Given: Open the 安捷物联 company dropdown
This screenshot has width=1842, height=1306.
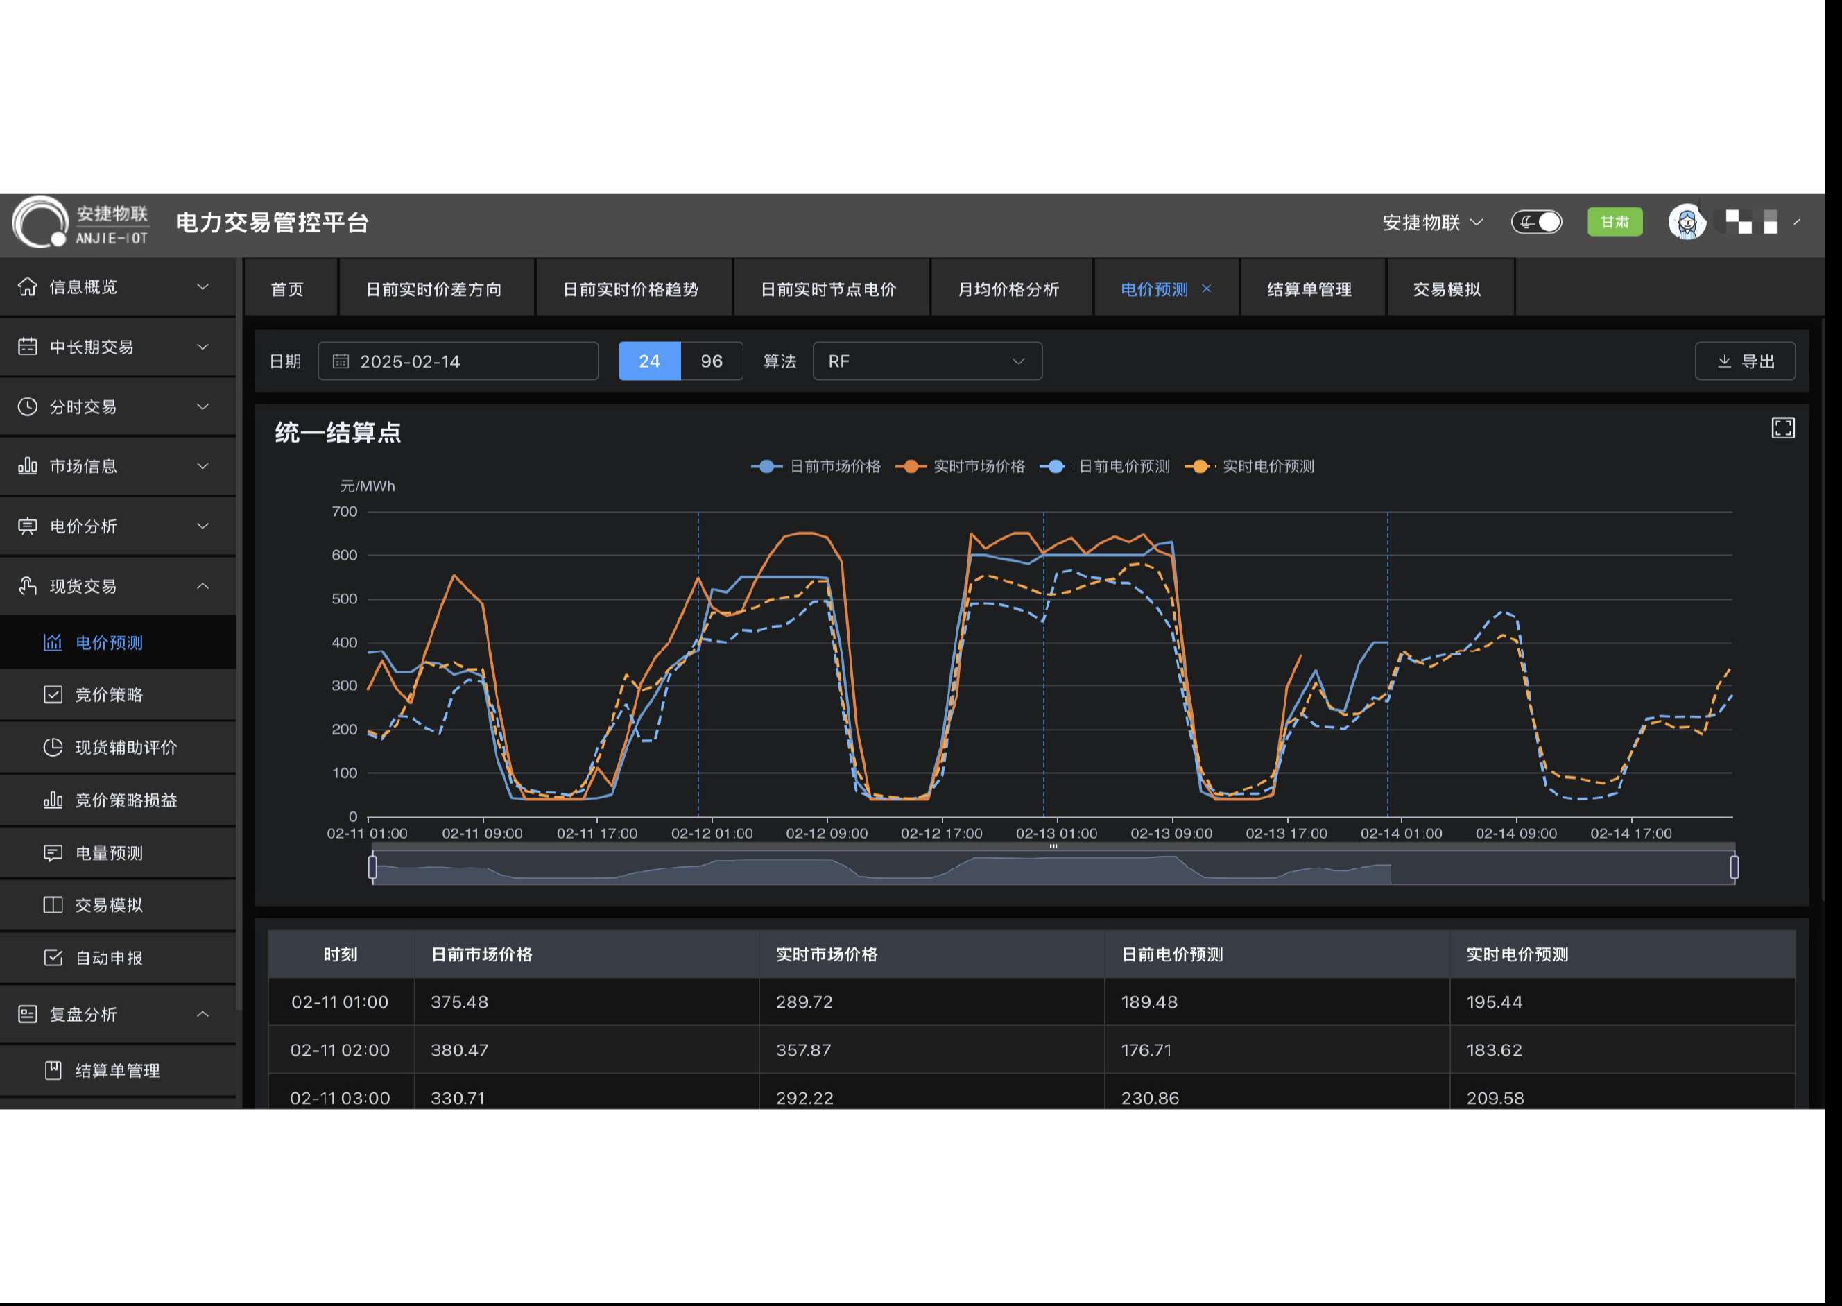Looking at the screenshot, I should pos(1432,222).
